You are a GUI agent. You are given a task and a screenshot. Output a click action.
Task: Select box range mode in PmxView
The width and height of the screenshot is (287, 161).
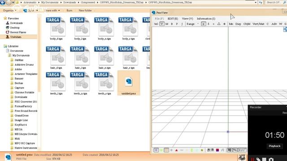coord(203,24)
